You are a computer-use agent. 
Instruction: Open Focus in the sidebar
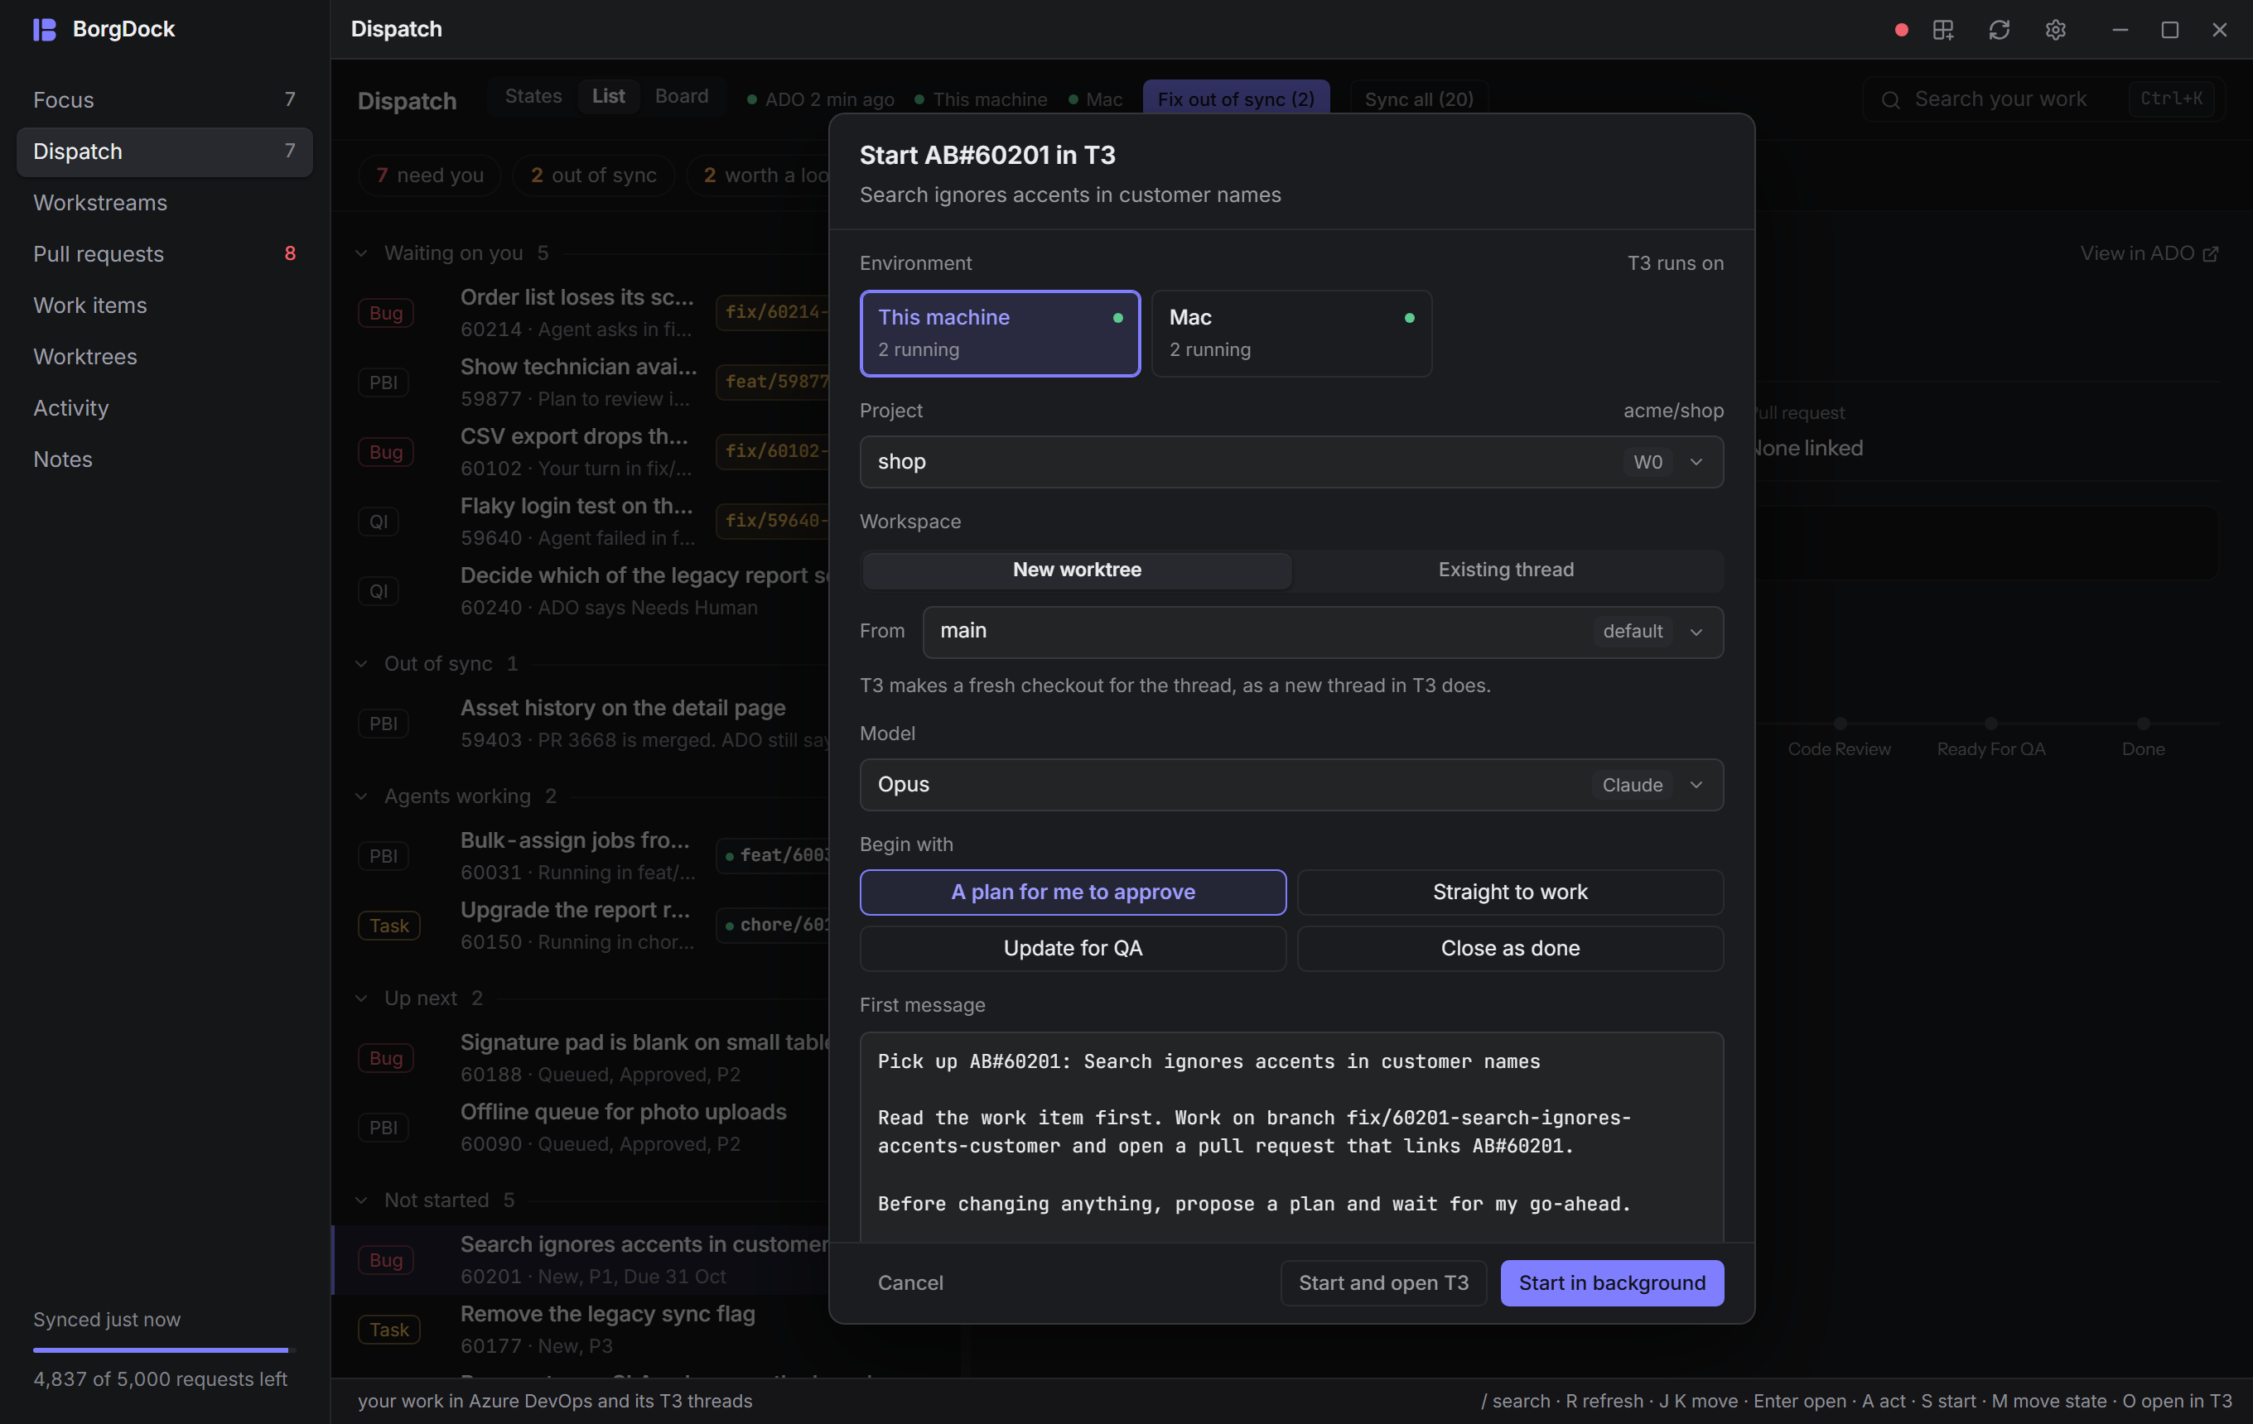click(x=165, y=100)
